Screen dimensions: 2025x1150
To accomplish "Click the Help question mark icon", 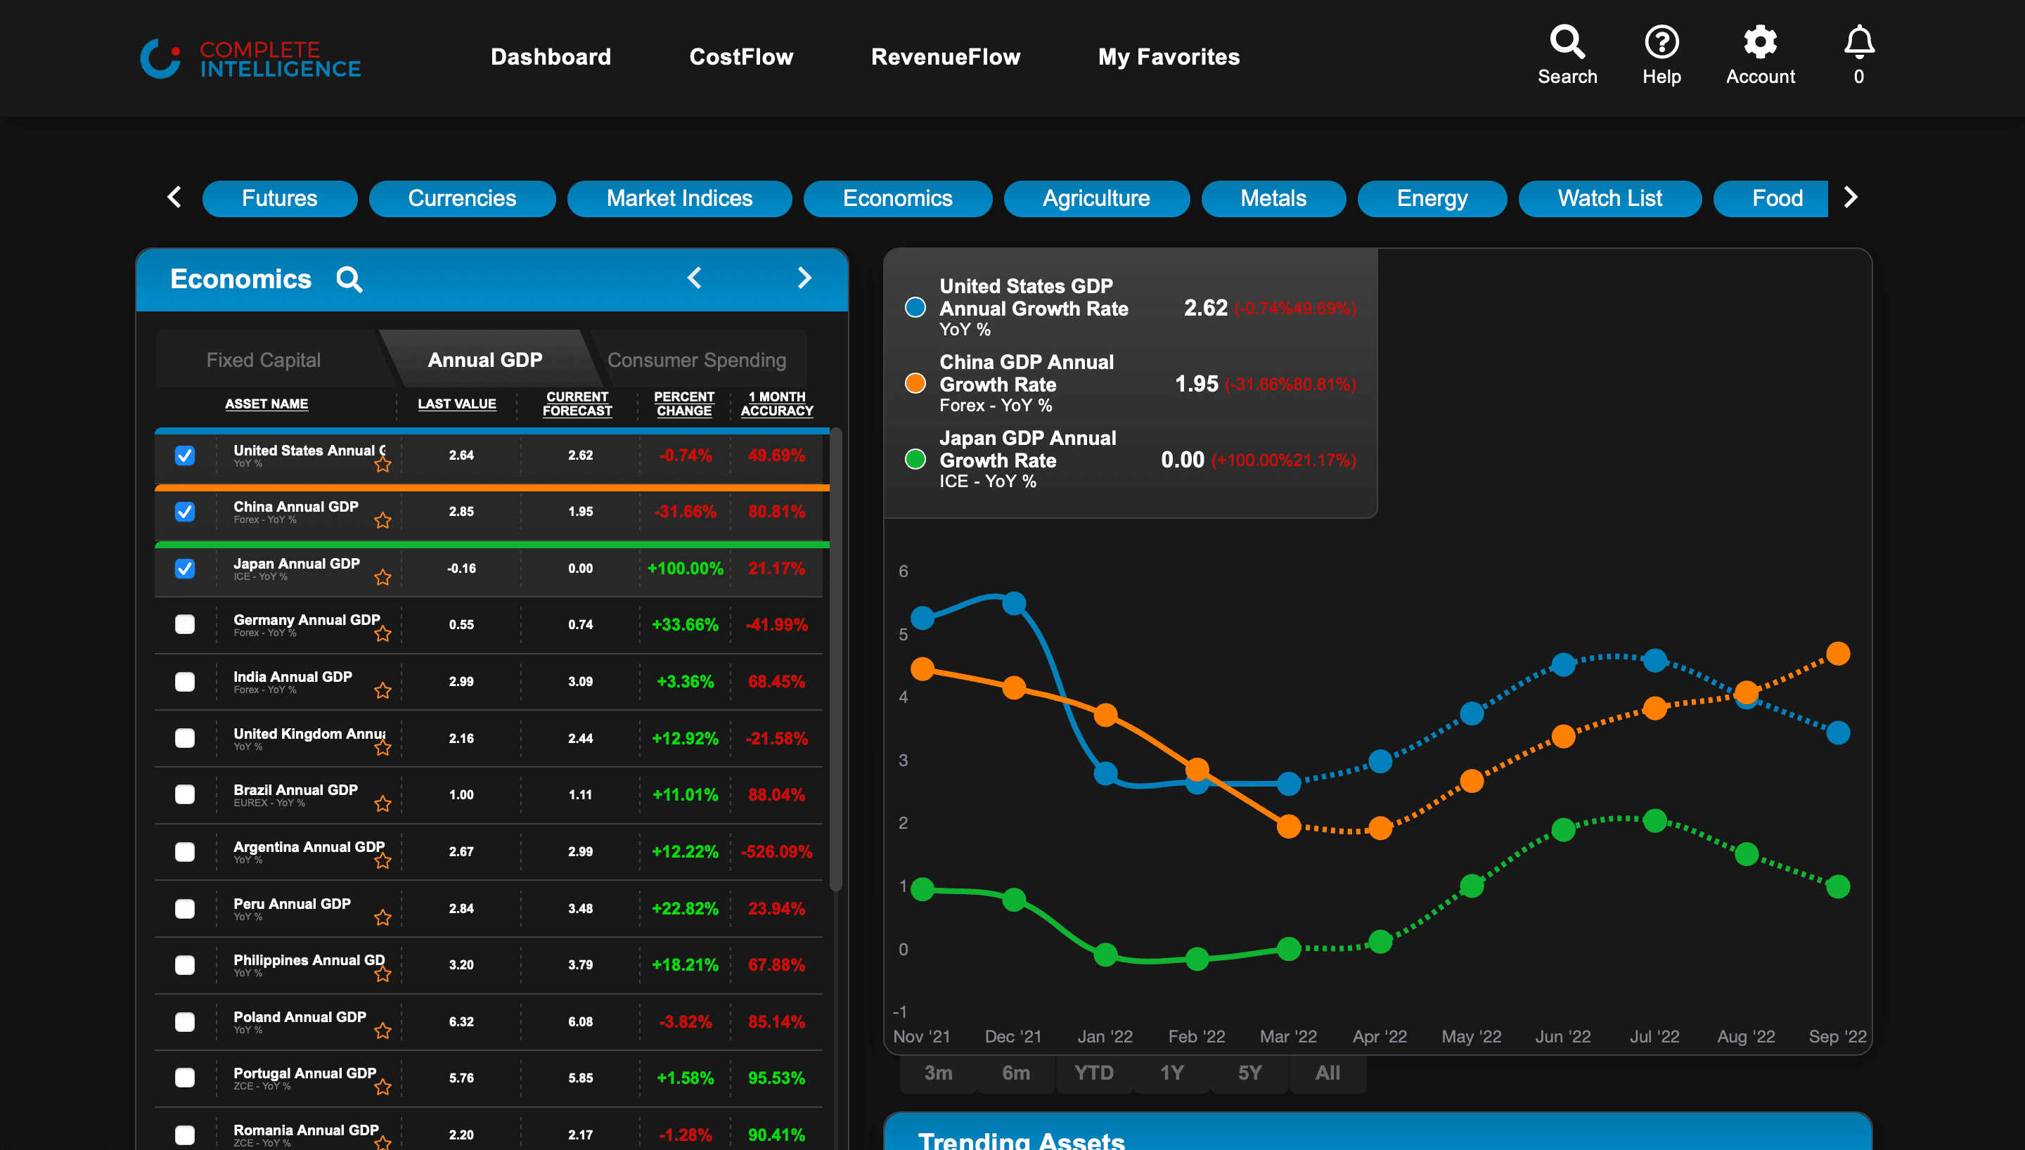I will click(x=1661, y=43).
